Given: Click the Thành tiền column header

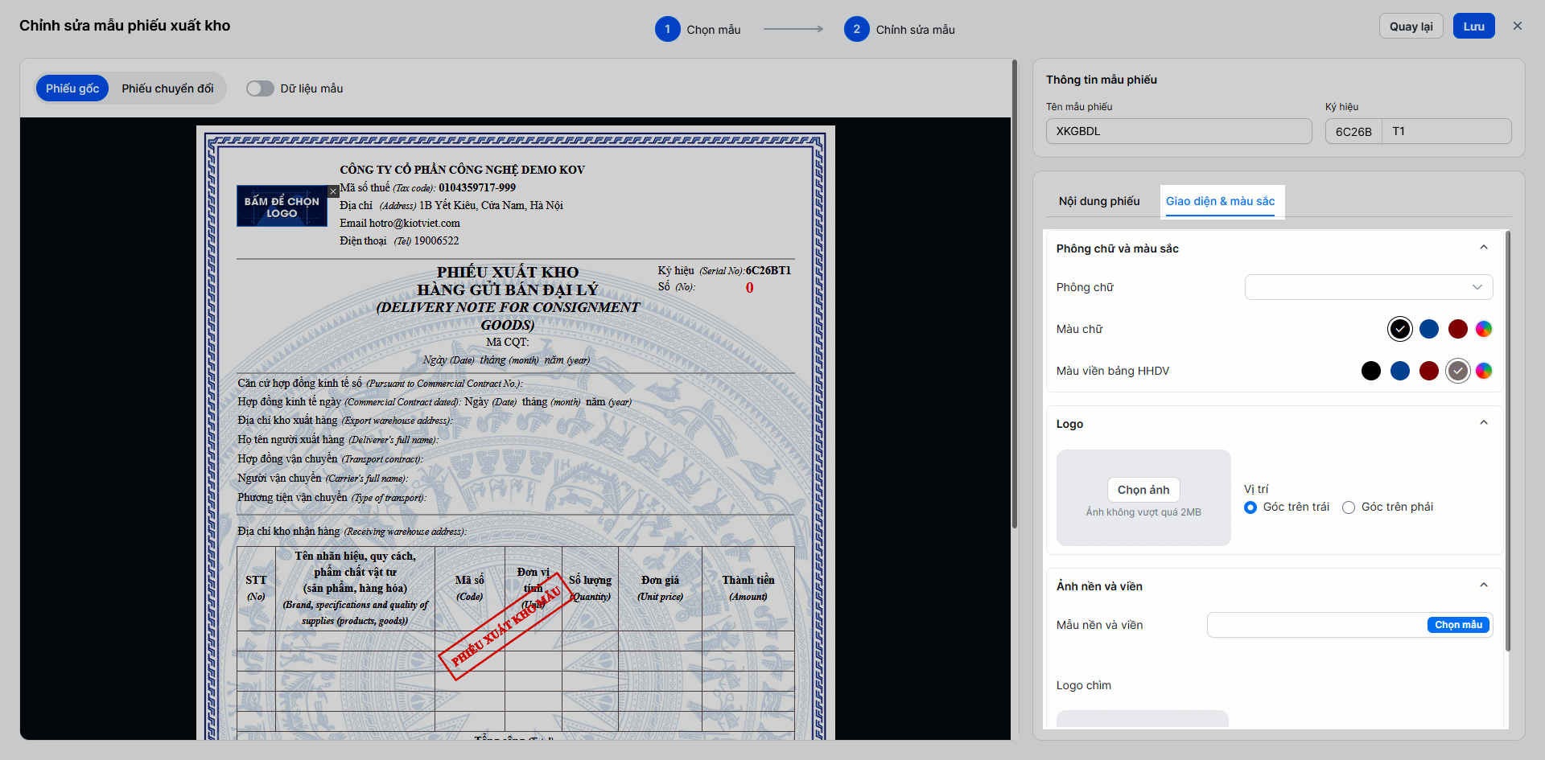Looking at the screenshot, I should pyautogui.click(x=748, y=588).
